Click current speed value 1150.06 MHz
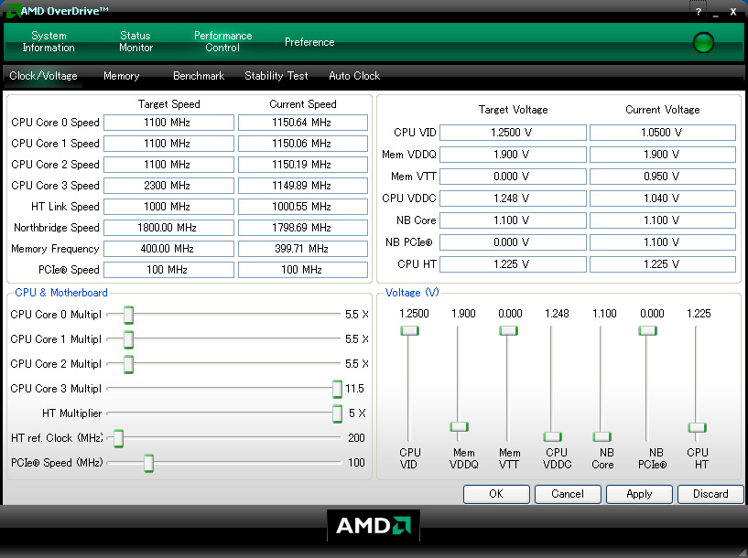This screenshot has height=558, width=748. [x=303, y=144]
